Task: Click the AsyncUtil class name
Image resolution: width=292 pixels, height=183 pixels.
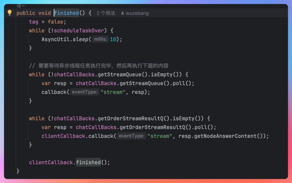Action: click(55, 39)
